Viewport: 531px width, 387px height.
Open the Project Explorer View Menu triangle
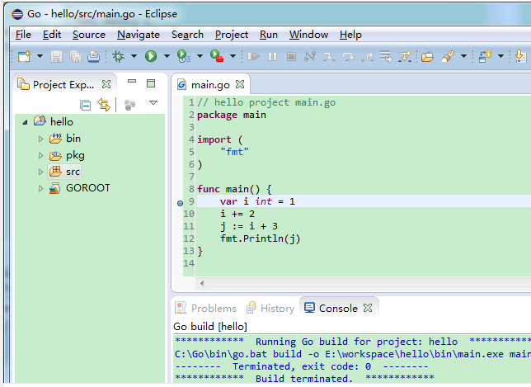point(153,102)
